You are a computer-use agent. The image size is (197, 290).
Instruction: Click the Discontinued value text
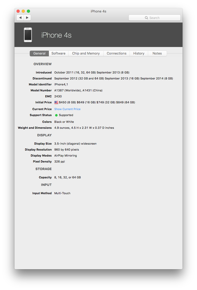[113, 78]
